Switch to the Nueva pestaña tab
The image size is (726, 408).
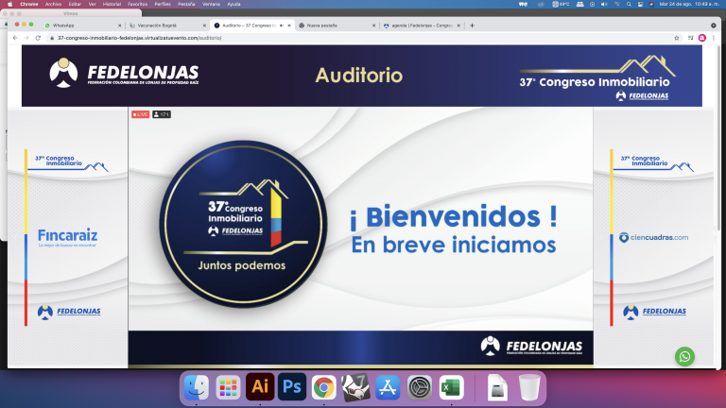[336, 25]
